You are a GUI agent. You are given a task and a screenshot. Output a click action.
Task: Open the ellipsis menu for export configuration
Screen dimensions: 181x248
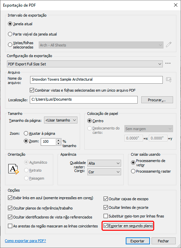[168, 63]
